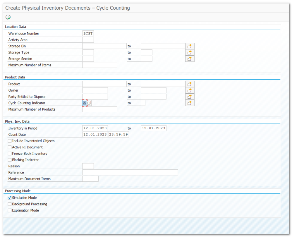Execute the cycle counting report
This screenshot has width=292, height=237.
pos(8,17)
